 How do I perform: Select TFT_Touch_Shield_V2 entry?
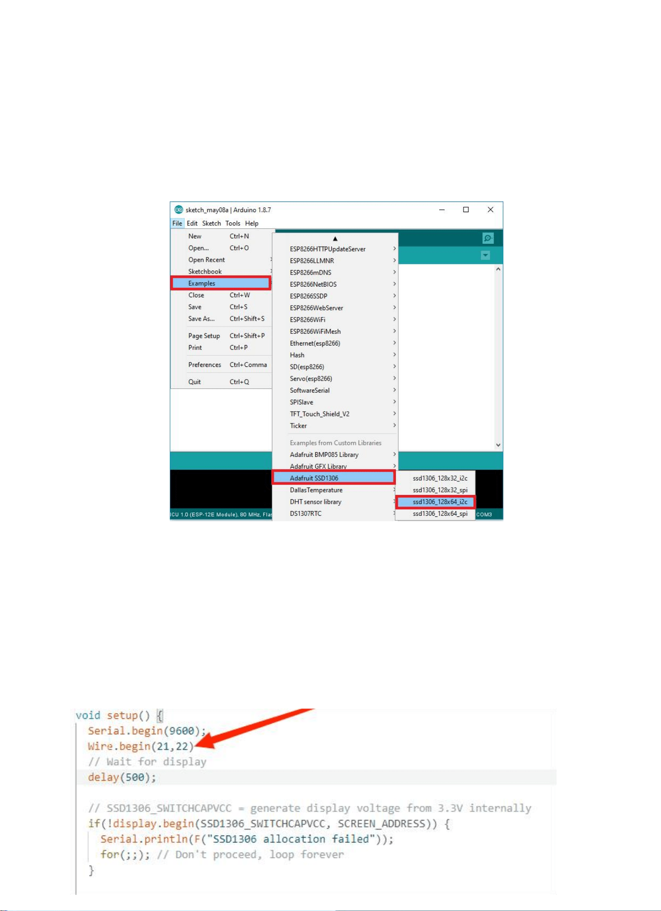point(335,414)
